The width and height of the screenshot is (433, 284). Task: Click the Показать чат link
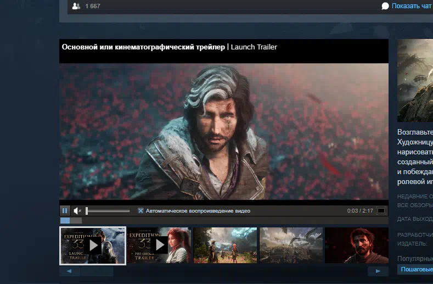point(411,6)
